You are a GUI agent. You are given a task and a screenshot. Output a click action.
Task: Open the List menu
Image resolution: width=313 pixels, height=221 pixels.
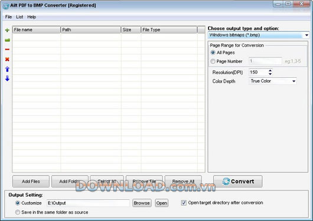[19, 17]
